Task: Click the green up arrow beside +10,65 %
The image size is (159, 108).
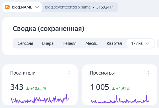Action: point(28,89)
